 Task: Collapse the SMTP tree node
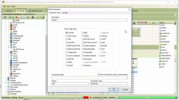coord(8,47)
